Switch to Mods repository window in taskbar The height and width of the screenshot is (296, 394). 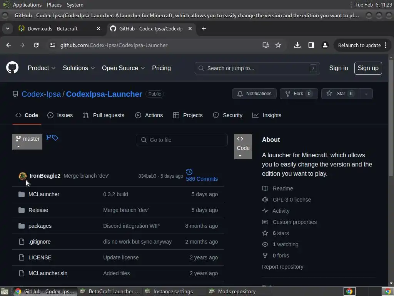click(237, 291)
